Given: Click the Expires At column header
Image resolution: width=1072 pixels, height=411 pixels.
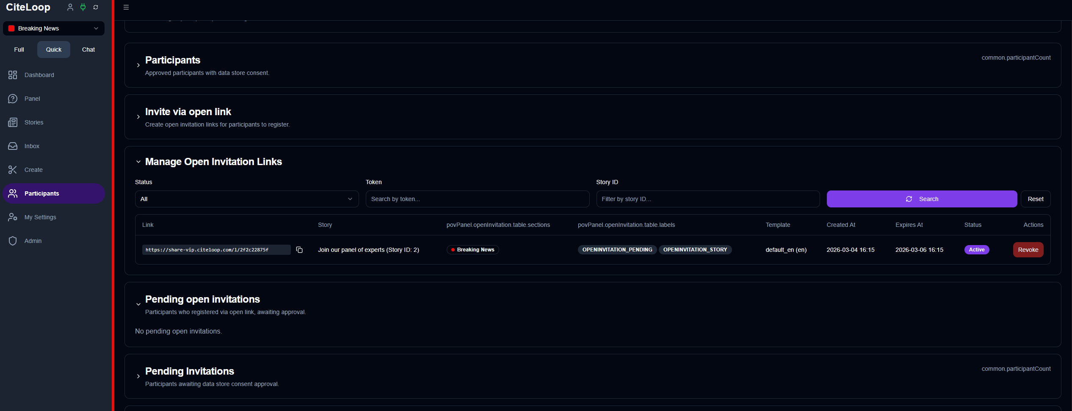Looking at the screenshot, I should pyautogui.click(x=909, y=225).
